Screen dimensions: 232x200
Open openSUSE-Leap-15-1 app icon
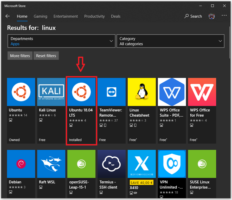click(x=81, y=164)
